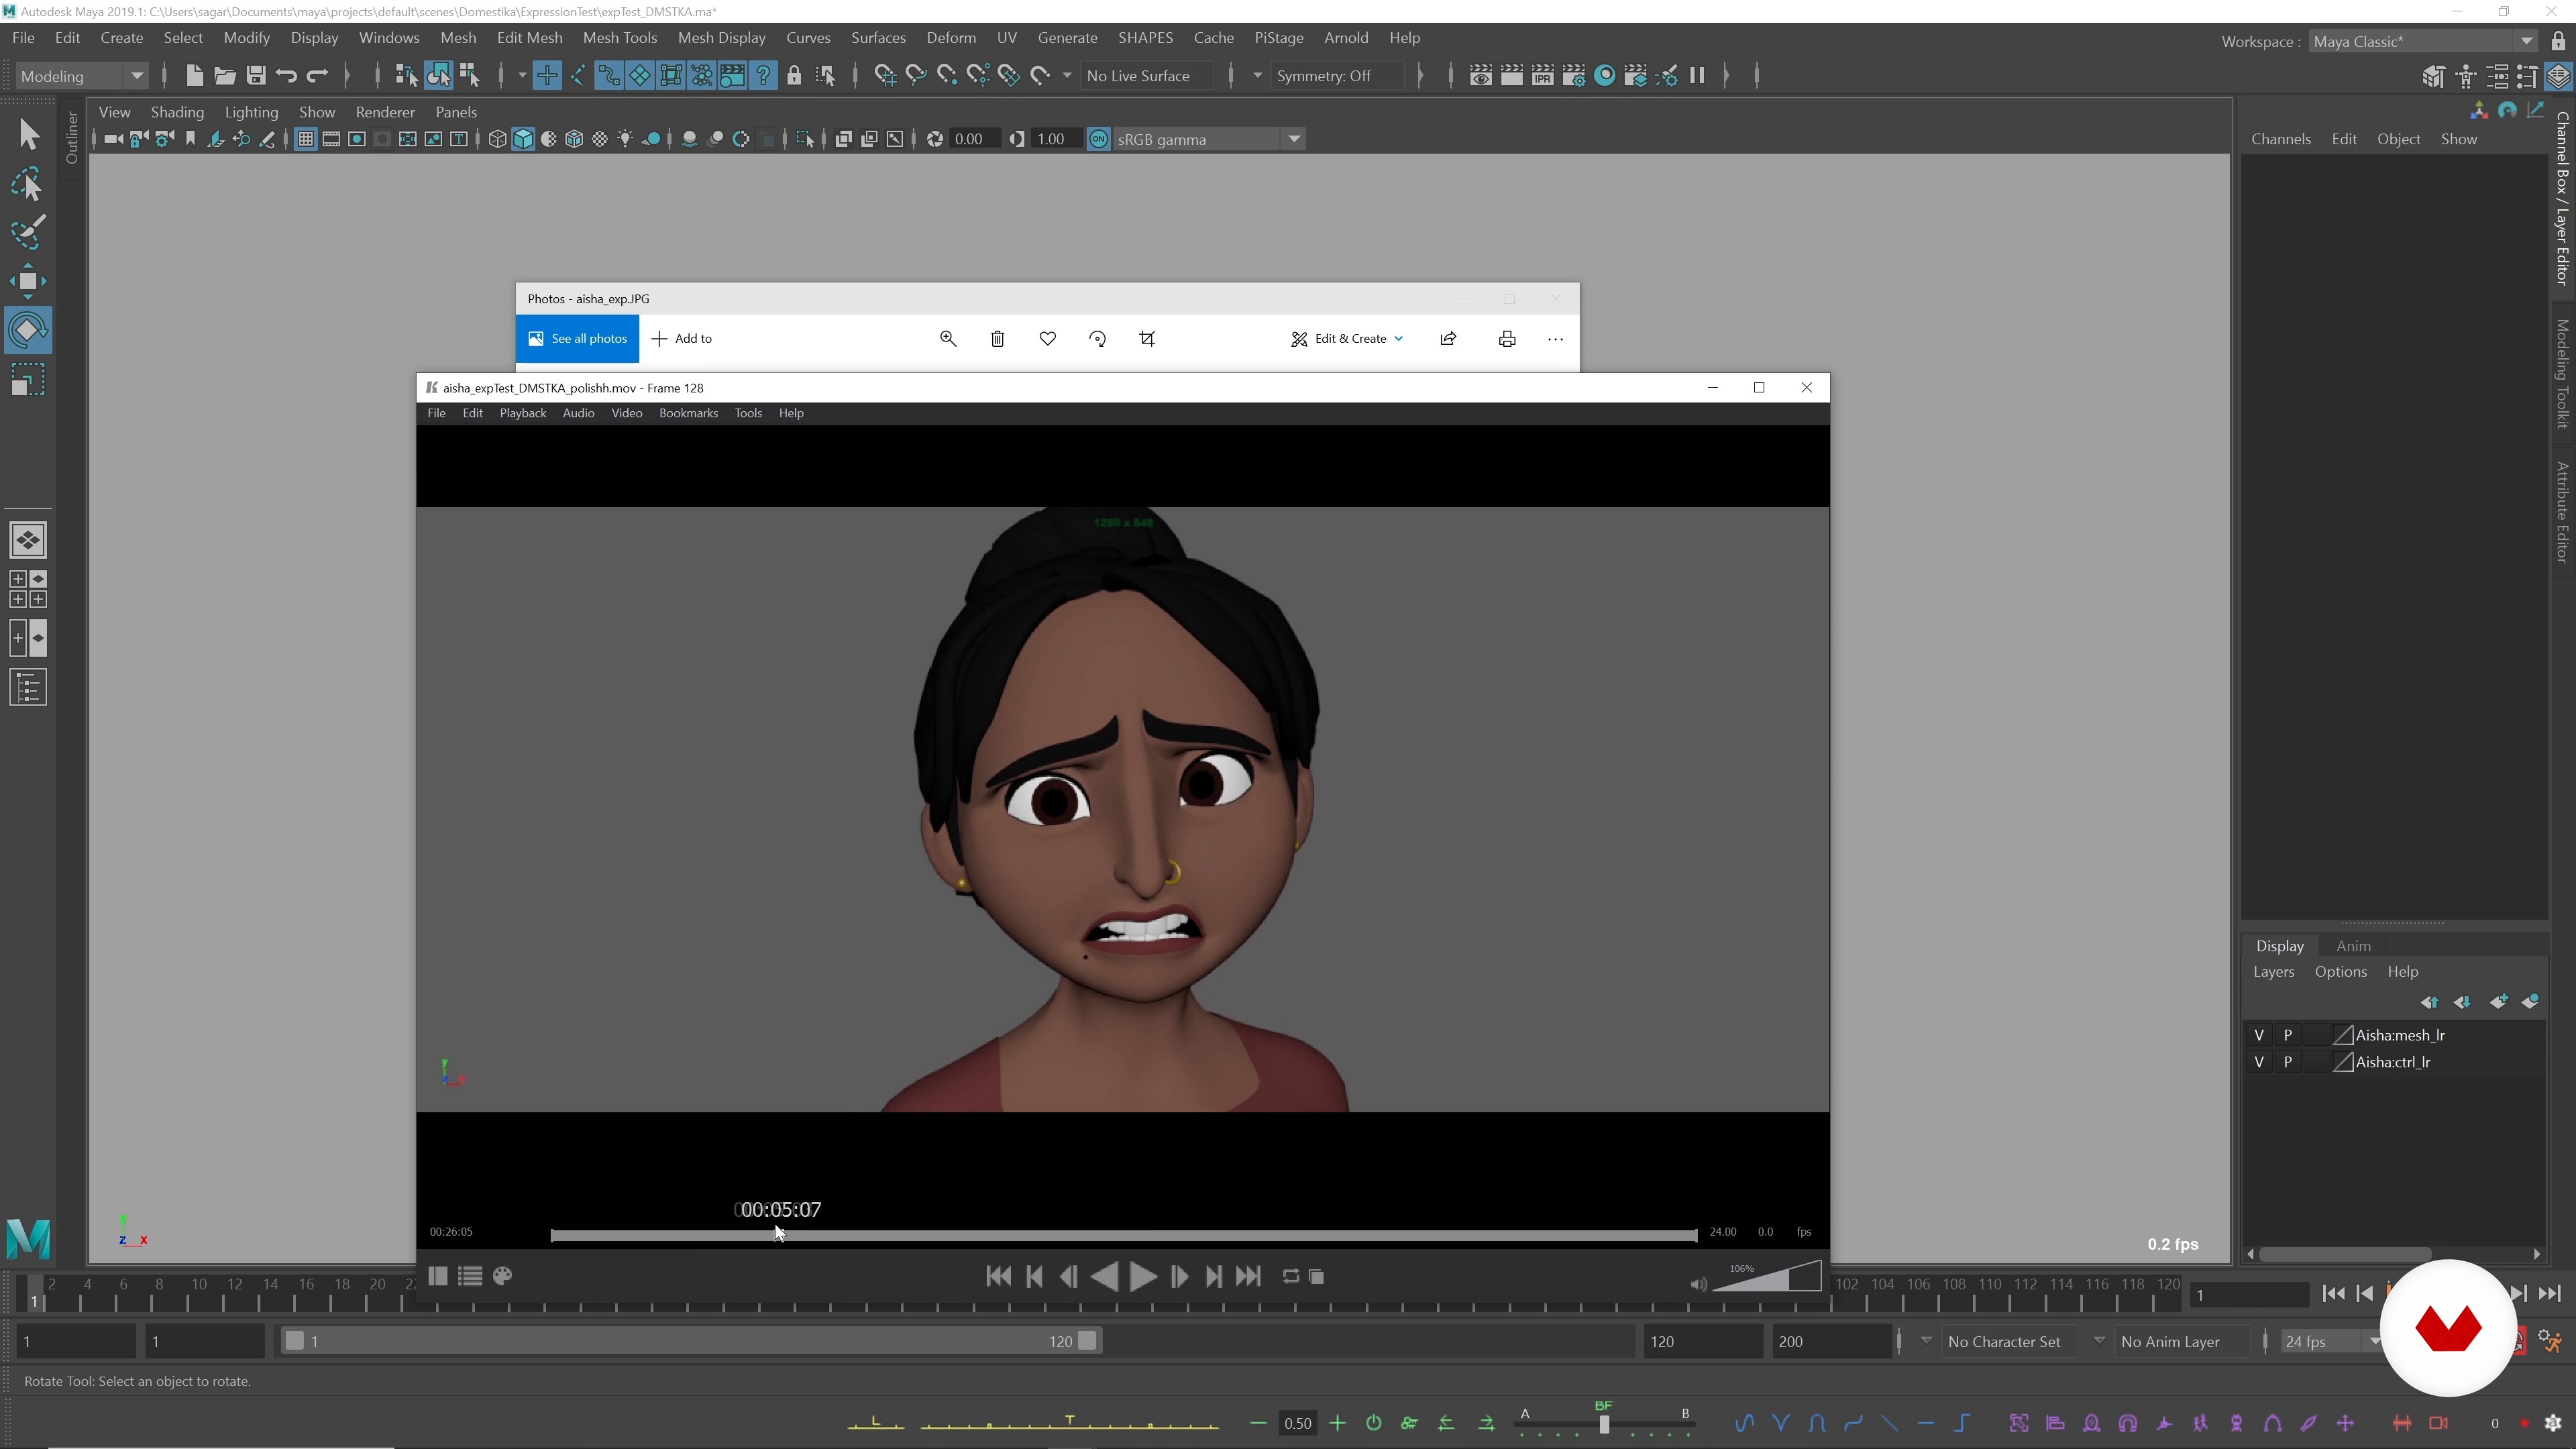
Task: Adjust the volume wedge slider in player
Action: tap(1767, 1276)
